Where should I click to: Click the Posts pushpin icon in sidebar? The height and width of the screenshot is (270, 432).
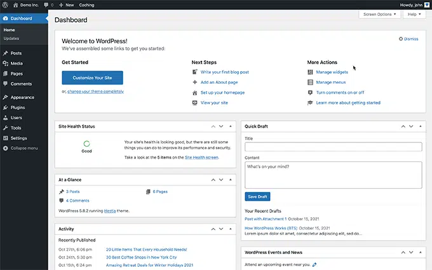point(5,53)
